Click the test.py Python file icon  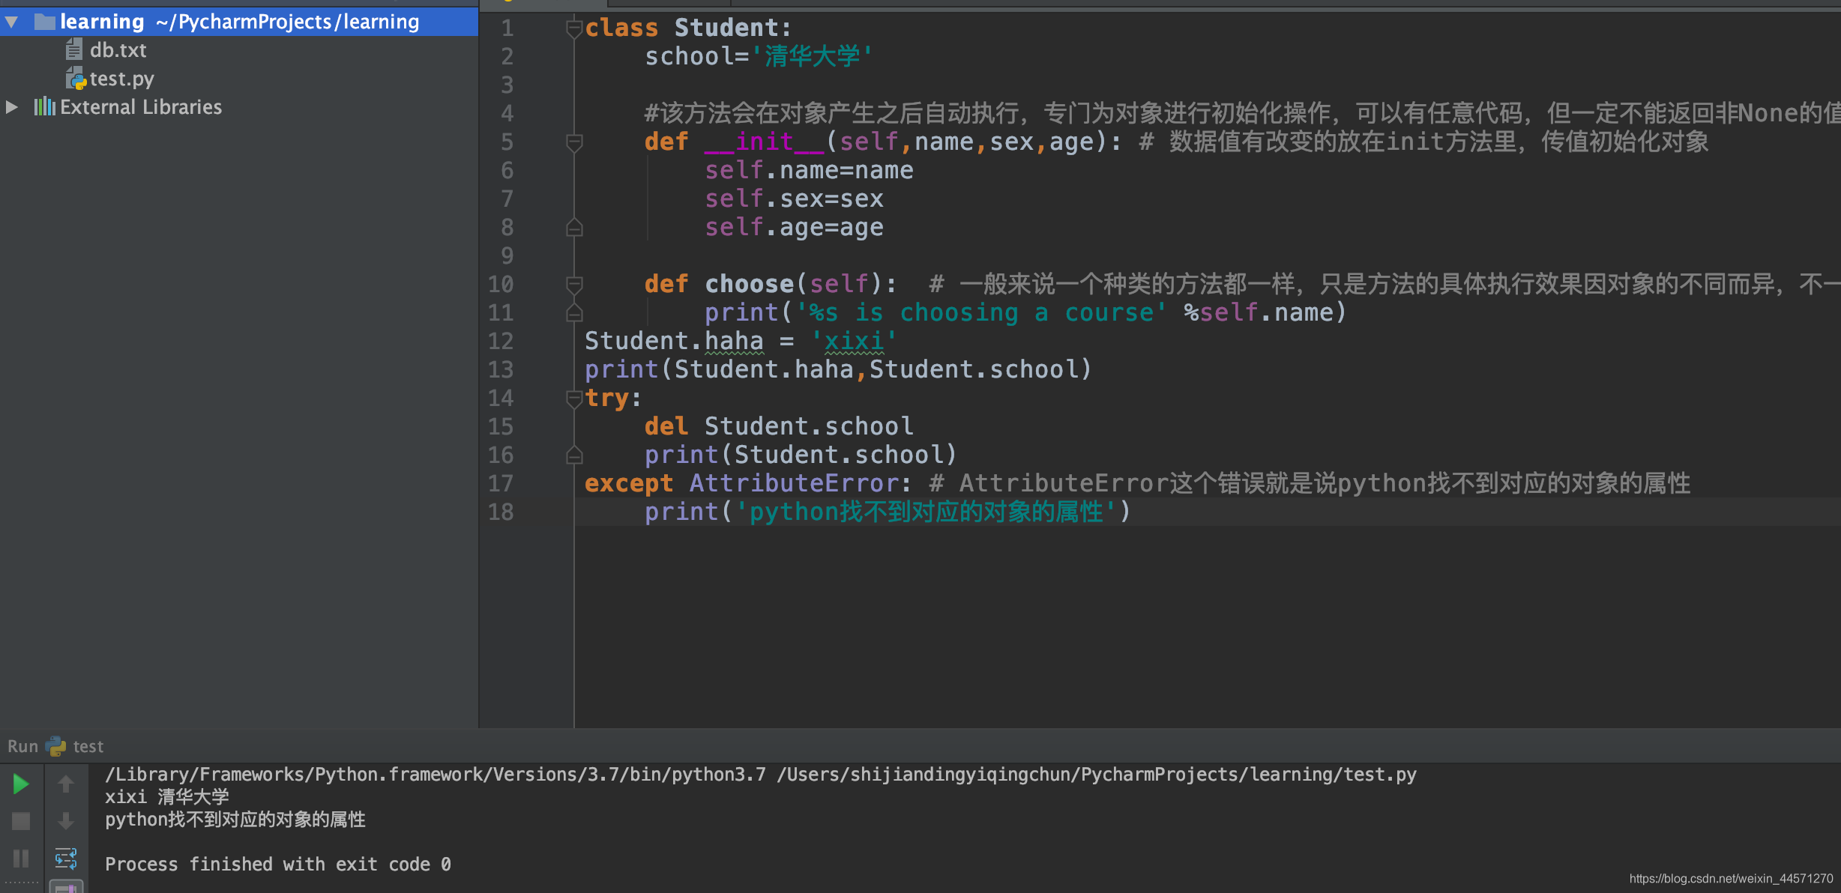pyautogui.click(x=76, y=79)
